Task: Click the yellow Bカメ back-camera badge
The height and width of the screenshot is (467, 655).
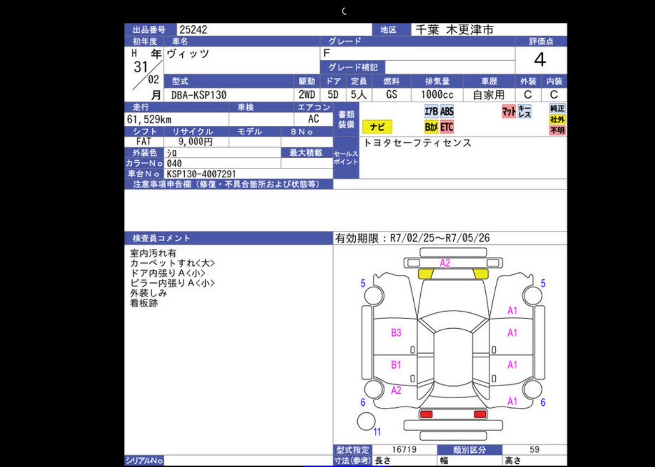Action: [x=431, y=126]
